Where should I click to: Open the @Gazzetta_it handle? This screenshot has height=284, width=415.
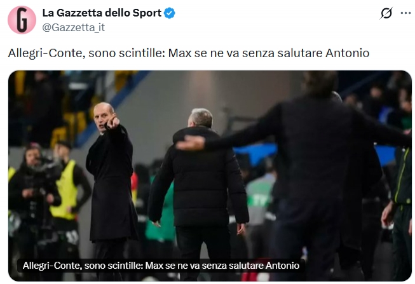[x=74, y=27]
